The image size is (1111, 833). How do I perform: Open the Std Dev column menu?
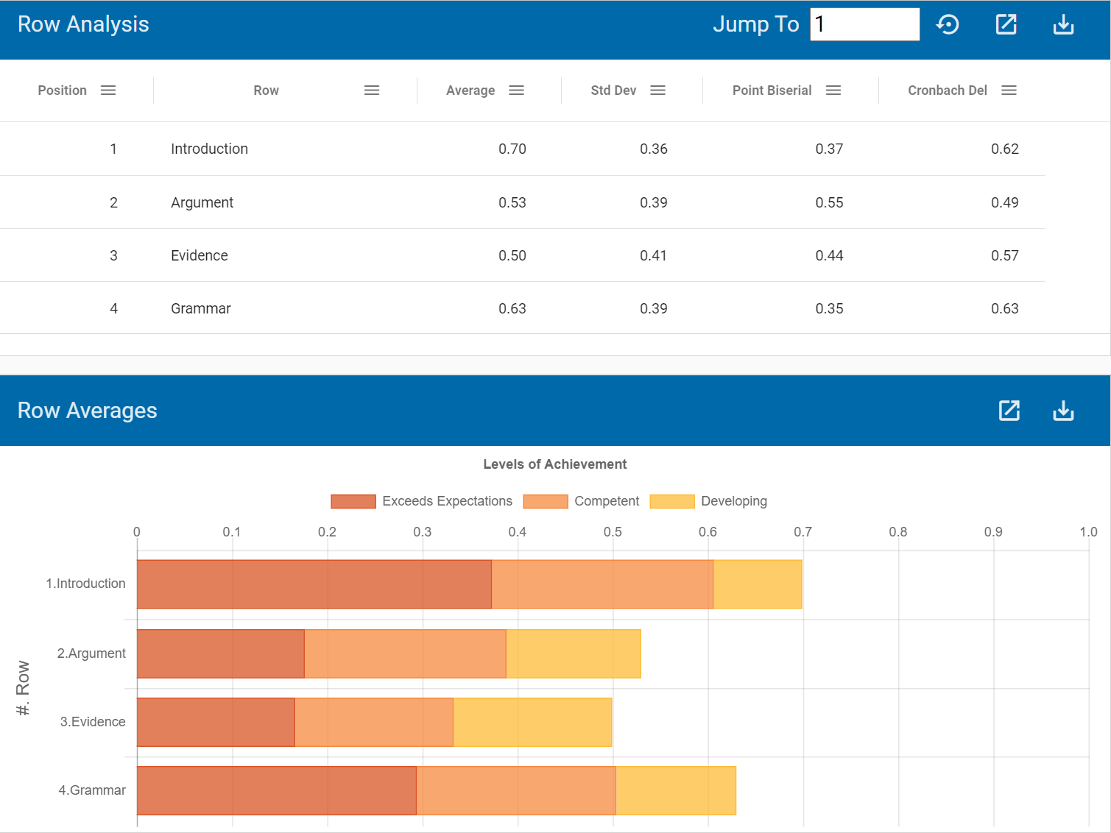[x=659, y=90]
